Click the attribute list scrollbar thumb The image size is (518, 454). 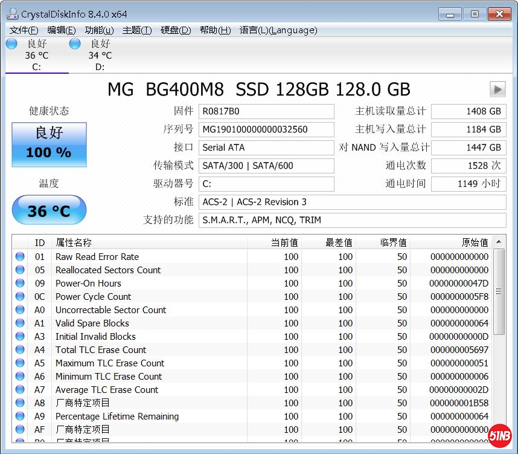499,291
